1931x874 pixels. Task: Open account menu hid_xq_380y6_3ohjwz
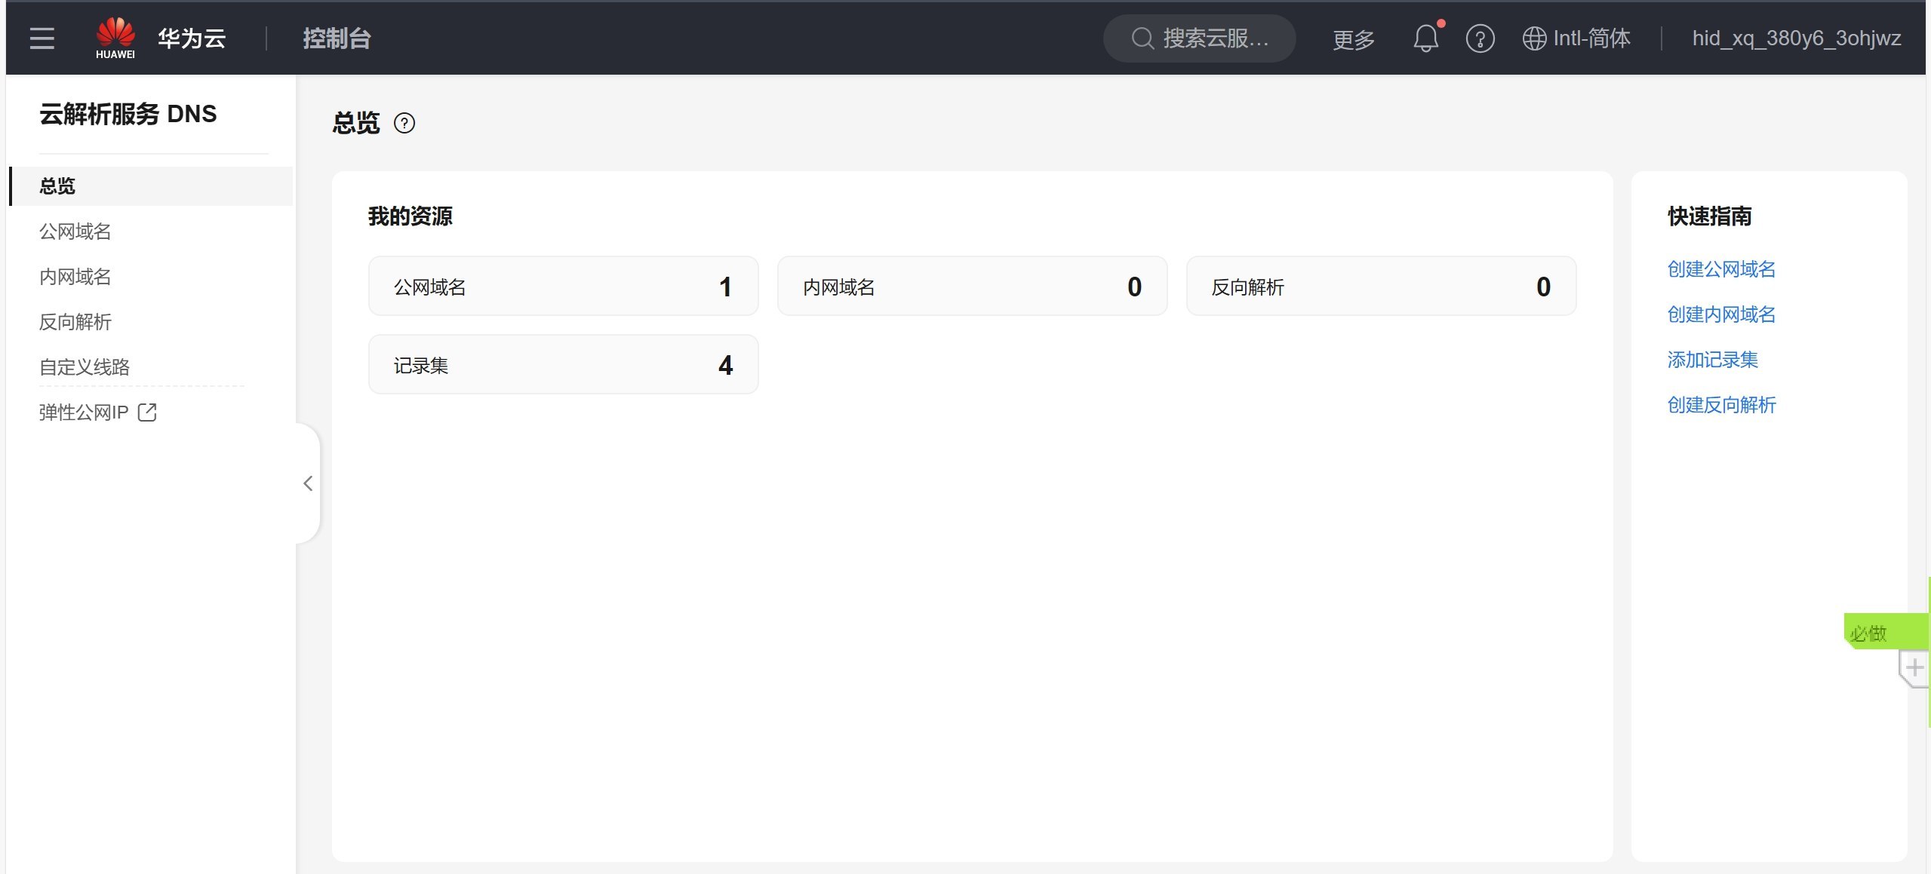(x=1796, y=38)
